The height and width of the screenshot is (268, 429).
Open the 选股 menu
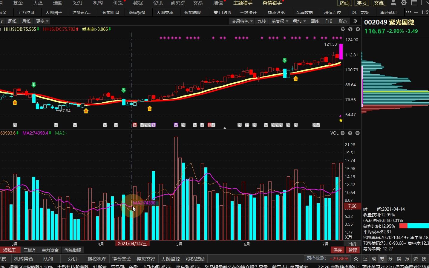(x=58, y=3)
